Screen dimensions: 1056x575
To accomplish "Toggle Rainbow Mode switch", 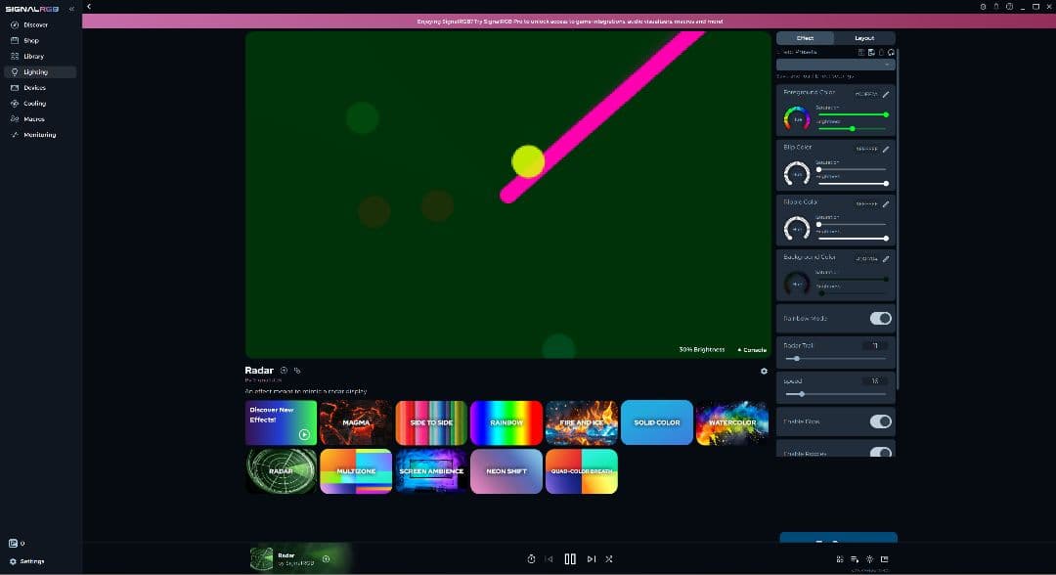I will pyautogui.click(x=880, y=319).
